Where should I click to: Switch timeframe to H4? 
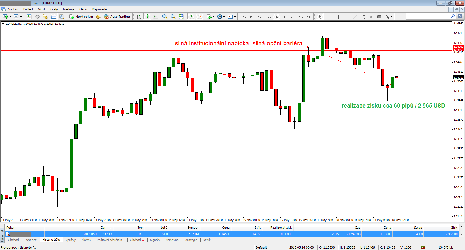pyautogui.click(x=285, y=17)
